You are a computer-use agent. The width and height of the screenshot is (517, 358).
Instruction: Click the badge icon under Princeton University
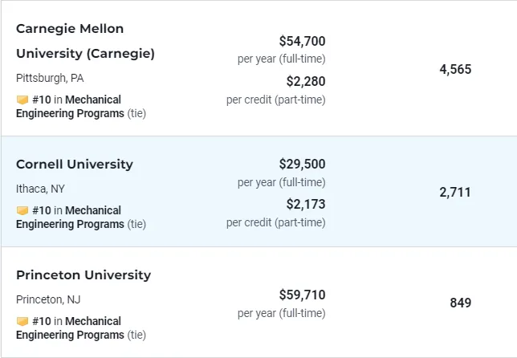pyautogui.click(x=22, y=322)
